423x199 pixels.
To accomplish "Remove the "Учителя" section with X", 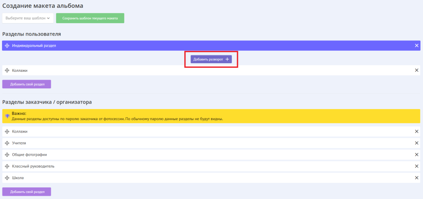I will [x=416, y=143].
